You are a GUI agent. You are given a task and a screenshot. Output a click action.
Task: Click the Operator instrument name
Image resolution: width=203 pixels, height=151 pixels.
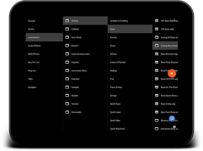(x=75, y=79)
